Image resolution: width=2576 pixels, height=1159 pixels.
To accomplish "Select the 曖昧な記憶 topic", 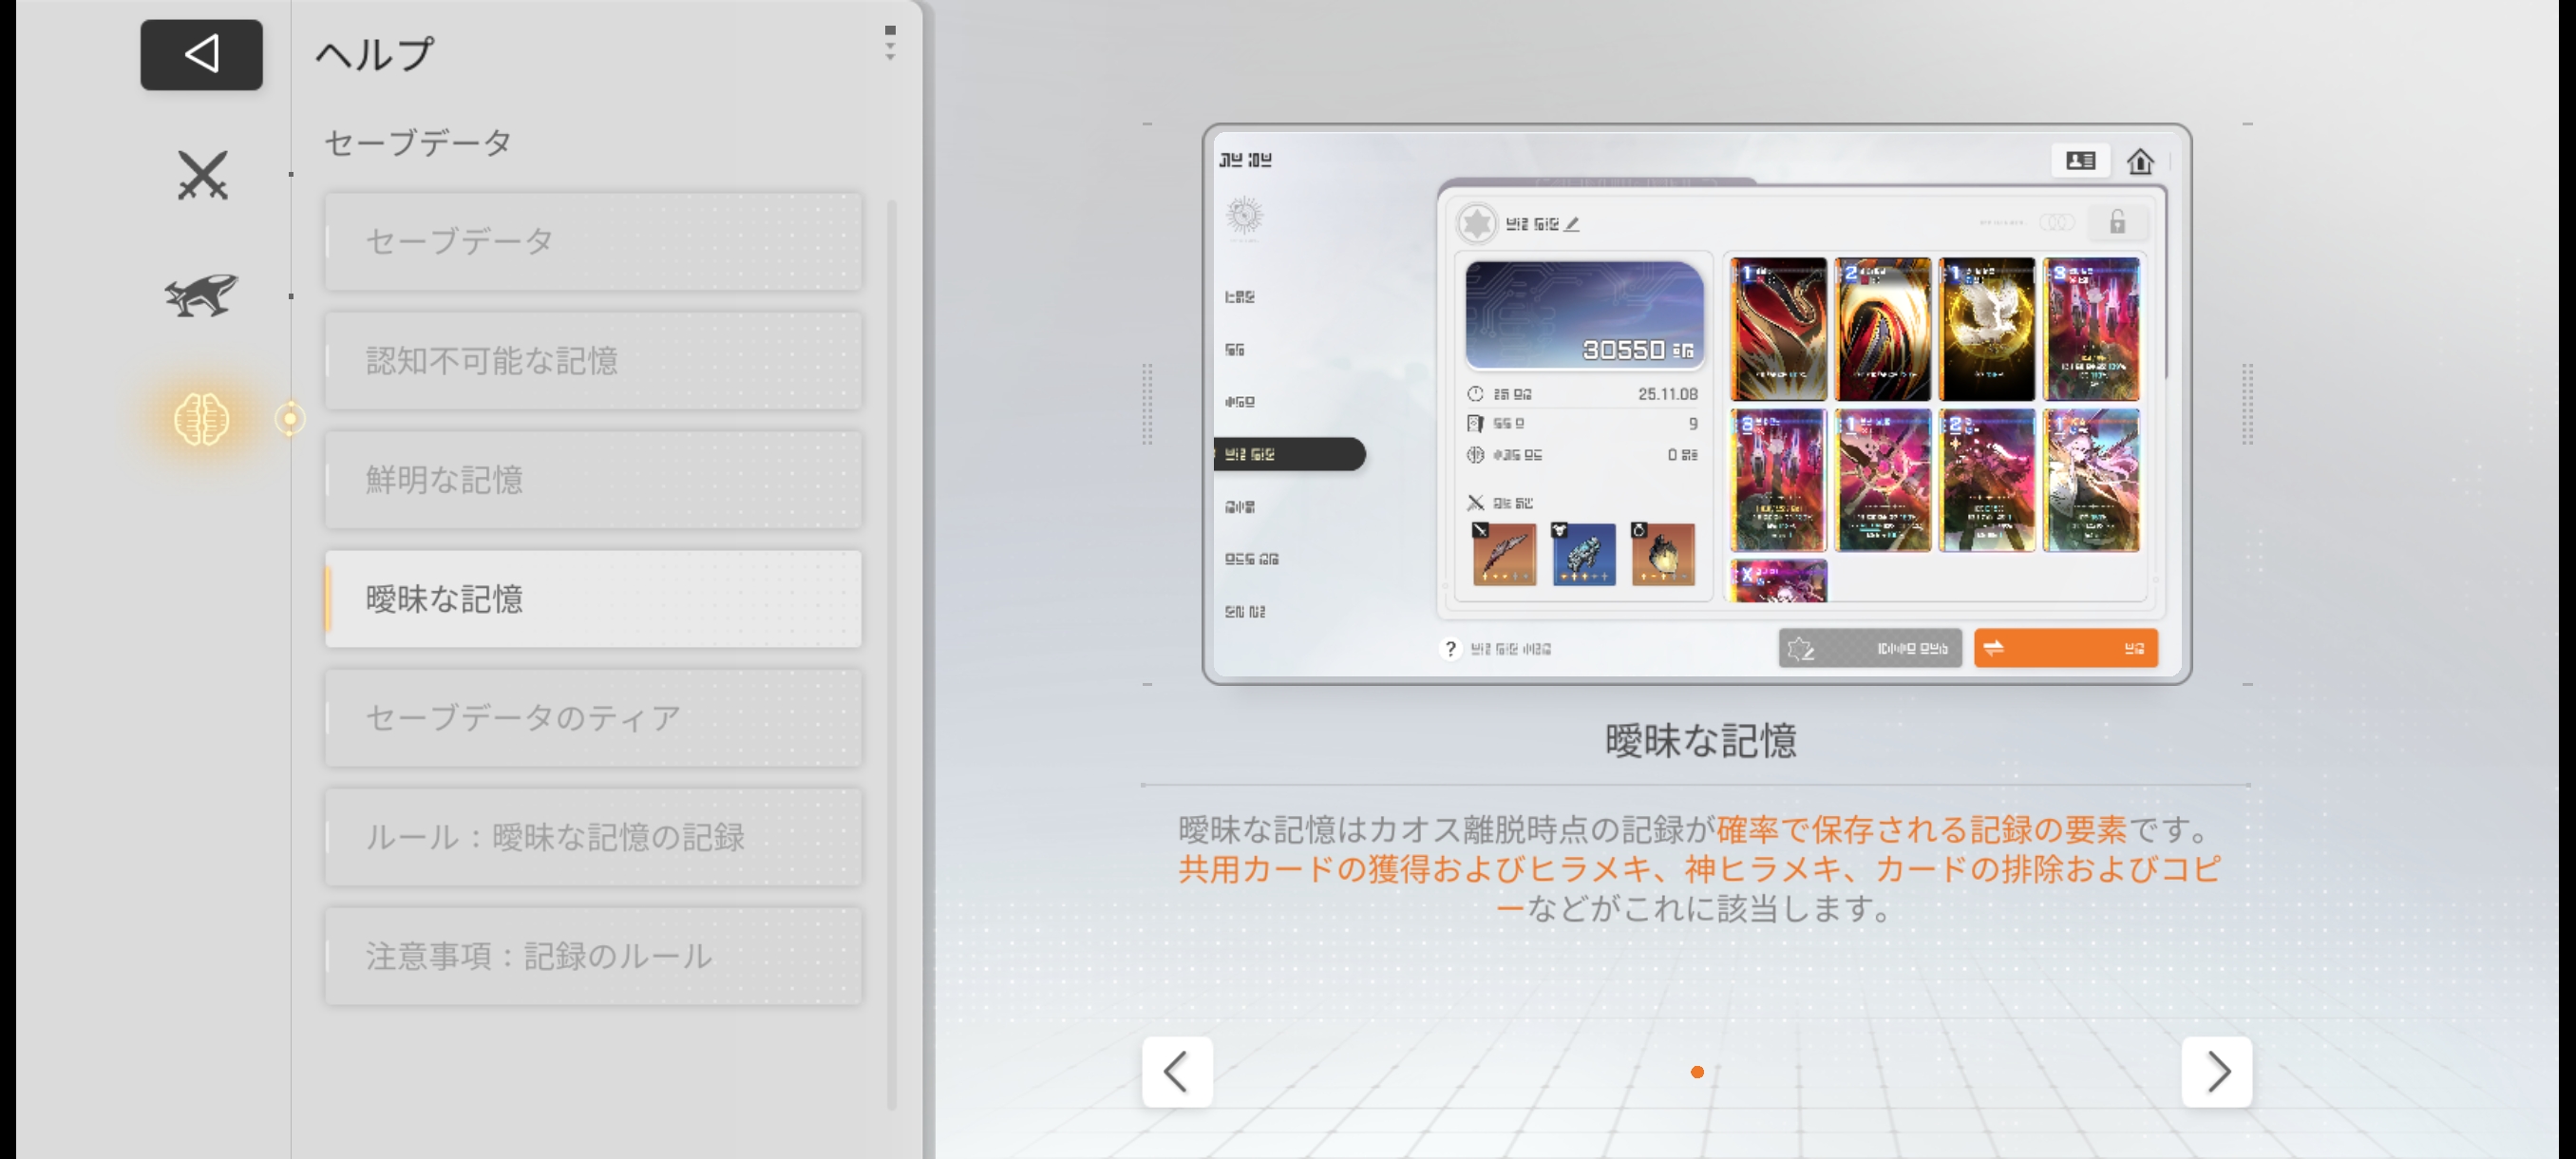I will click(593, 598).
